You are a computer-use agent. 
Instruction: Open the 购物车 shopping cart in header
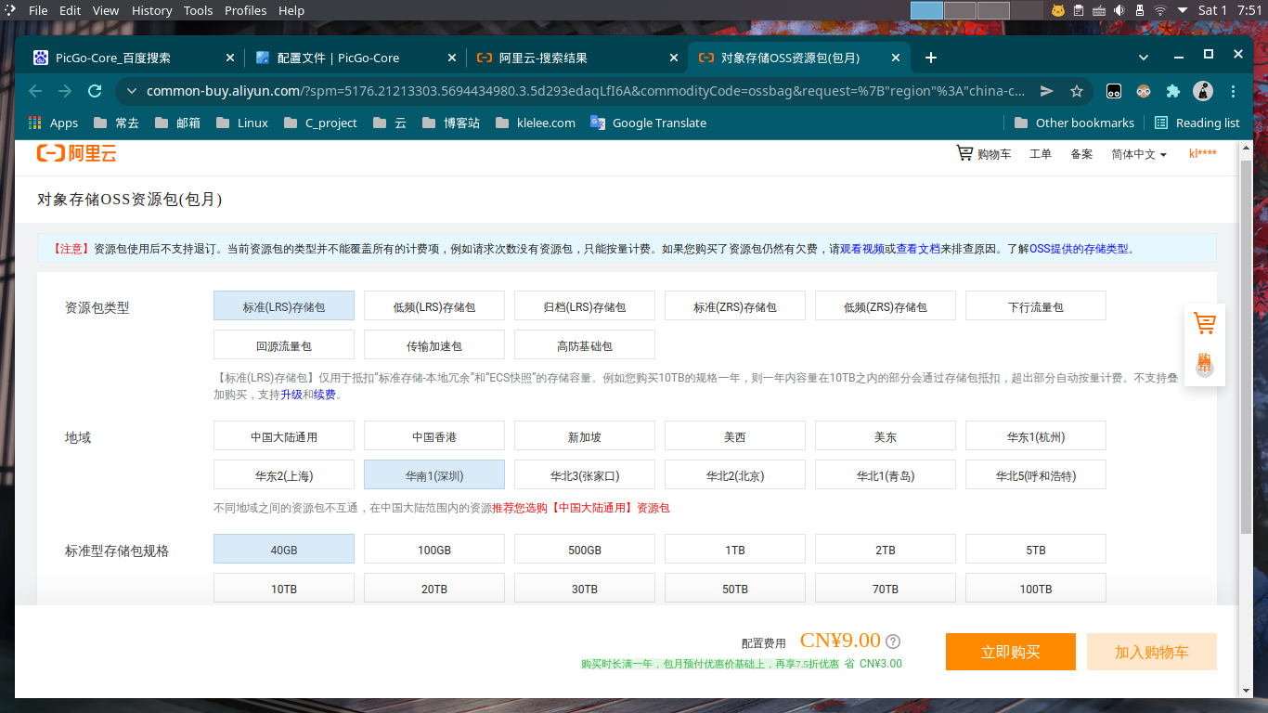tap(984, 153)
